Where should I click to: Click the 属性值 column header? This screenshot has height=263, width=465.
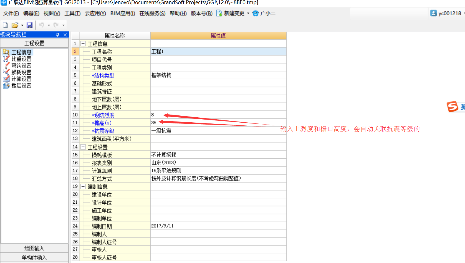point(218,36)
